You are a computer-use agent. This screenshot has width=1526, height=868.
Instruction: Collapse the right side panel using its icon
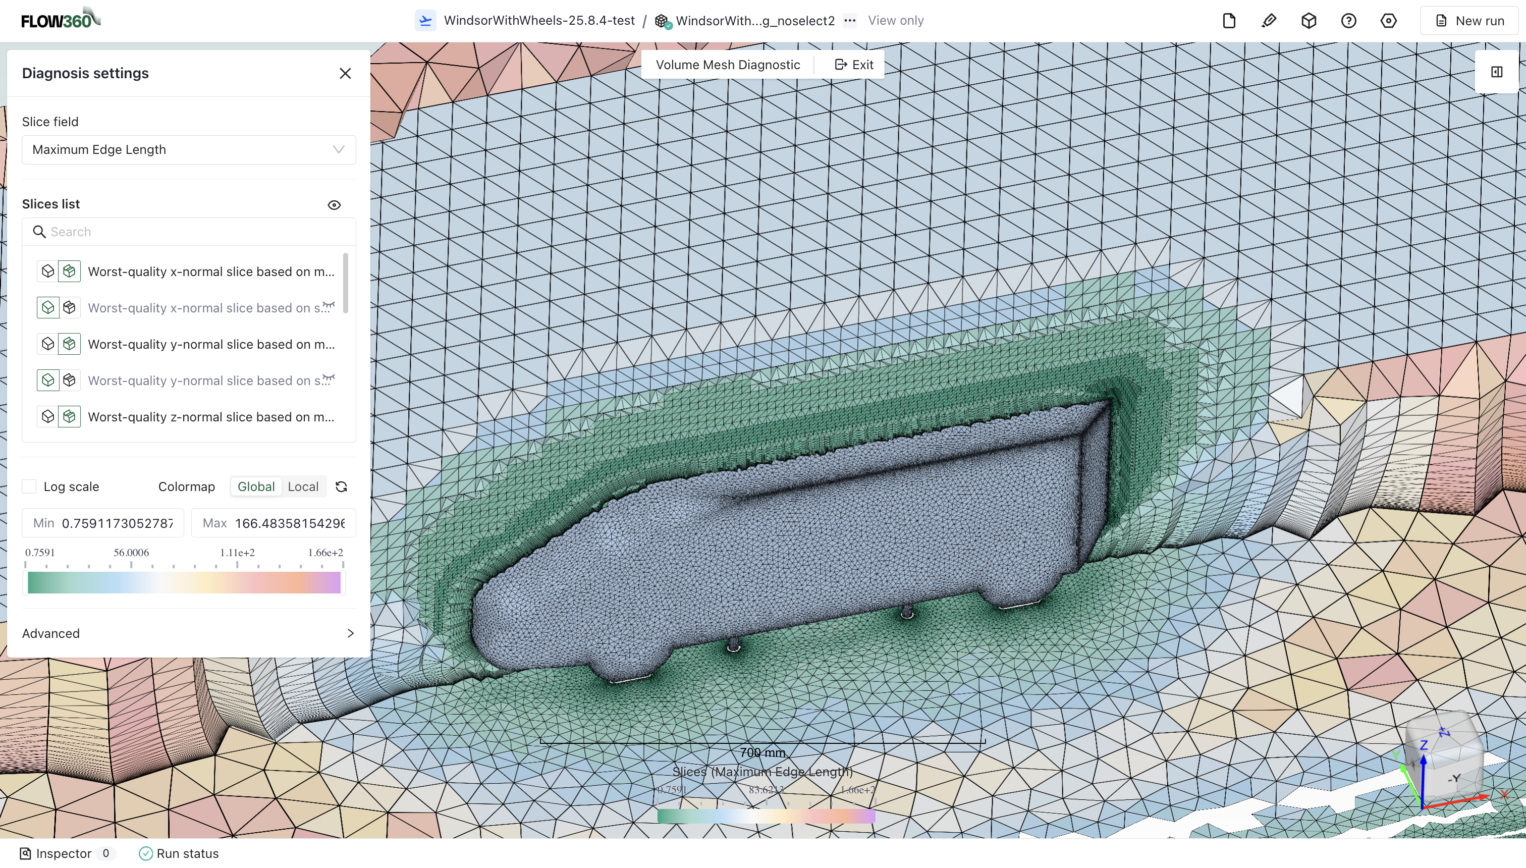(1497, 72)
